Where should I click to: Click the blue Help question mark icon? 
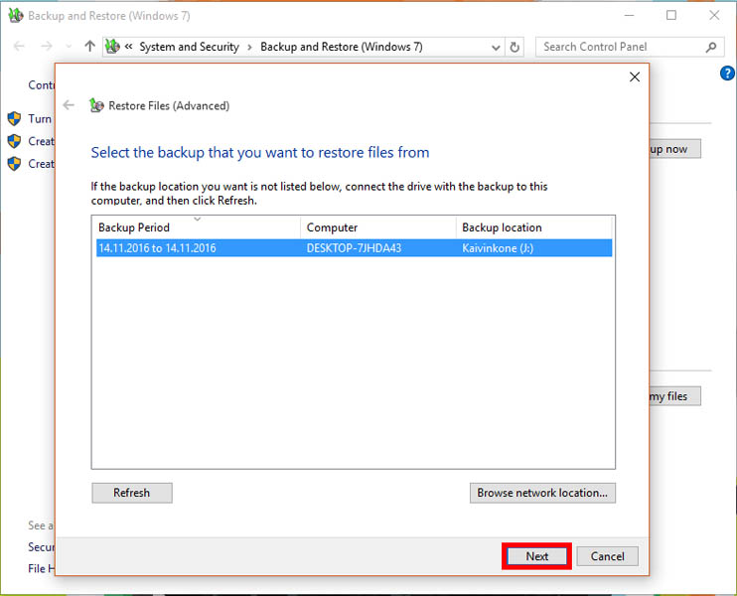click(x=727, y=74)
